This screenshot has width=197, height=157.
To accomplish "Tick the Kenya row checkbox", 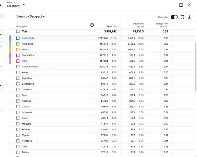I will [x=18, y=72].
